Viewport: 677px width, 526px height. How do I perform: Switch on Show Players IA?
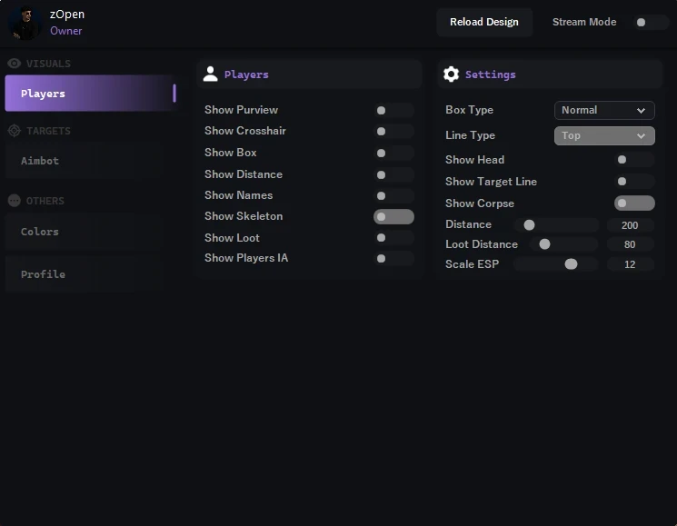pos(393,259)
